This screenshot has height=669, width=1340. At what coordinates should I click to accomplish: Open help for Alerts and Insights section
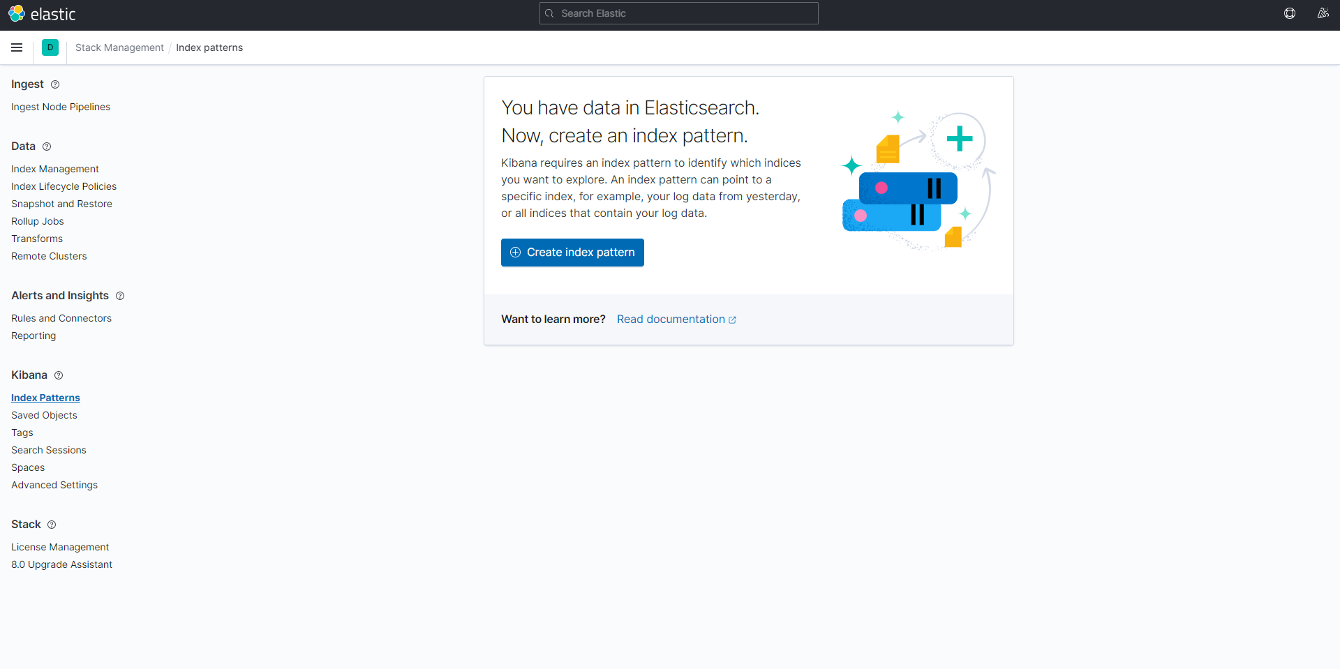tap(120, 296)
